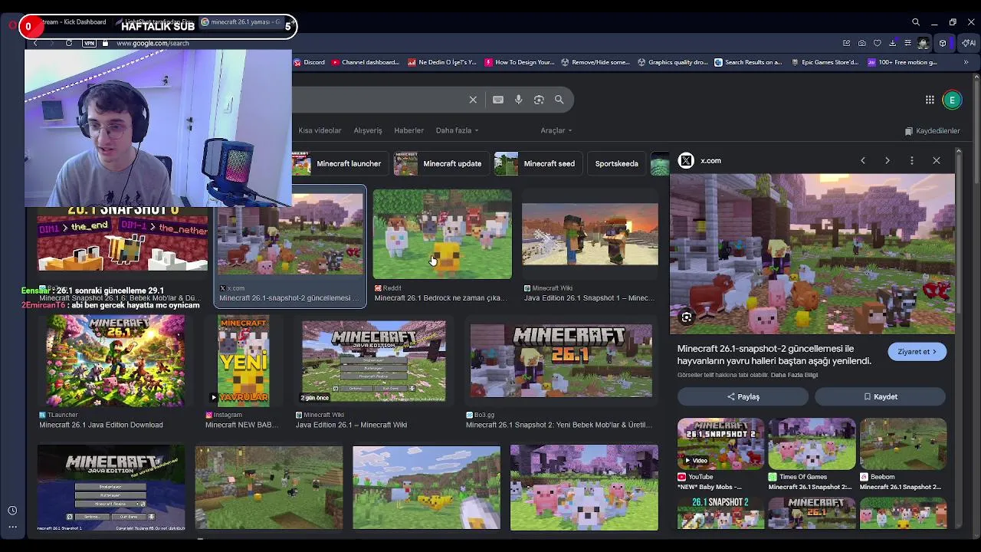Screen dimensions: 981x552
Task: Click the Google search magnifier button
Action: [559, 100]
